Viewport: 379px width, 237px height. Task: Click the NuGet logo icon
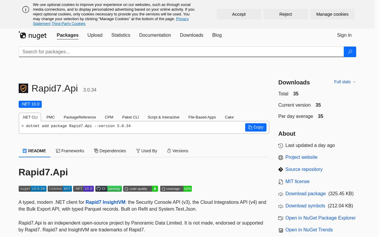pyautogui.click(x=33, y=35)
